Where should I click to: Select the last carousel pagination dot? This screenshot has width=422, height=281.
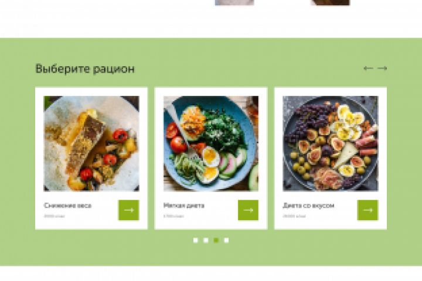pos(226,240)
